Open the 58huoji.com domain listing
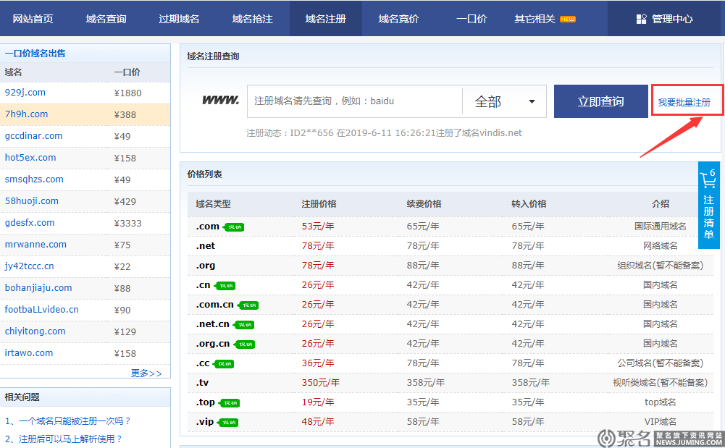The width and height of the screenshot is (725, 448). click(x=31, y=201)
